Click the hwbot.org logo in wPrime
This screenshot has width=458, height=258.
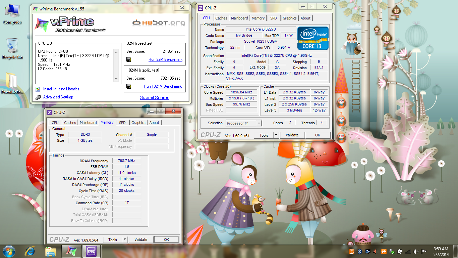(x=159, y=23)
